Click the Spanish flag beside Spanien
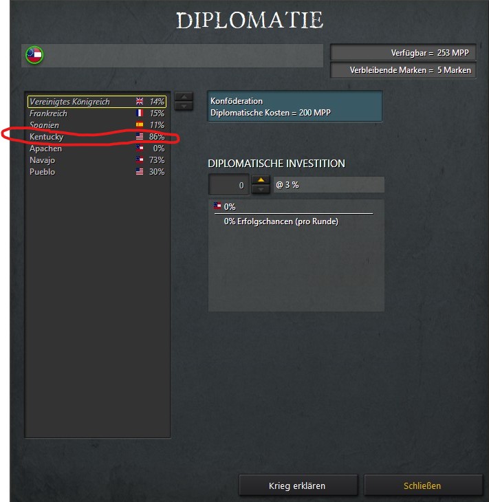 coord(140,125)
